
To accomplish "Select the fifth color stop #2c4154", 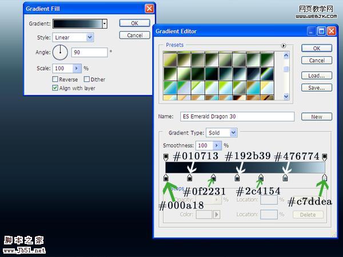I will pyautogui.click(x=261, y=177).
